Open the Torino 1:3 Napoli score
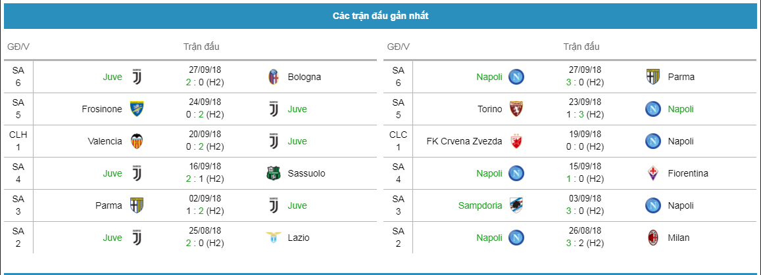761x275 pixels. tap(584, 115)
